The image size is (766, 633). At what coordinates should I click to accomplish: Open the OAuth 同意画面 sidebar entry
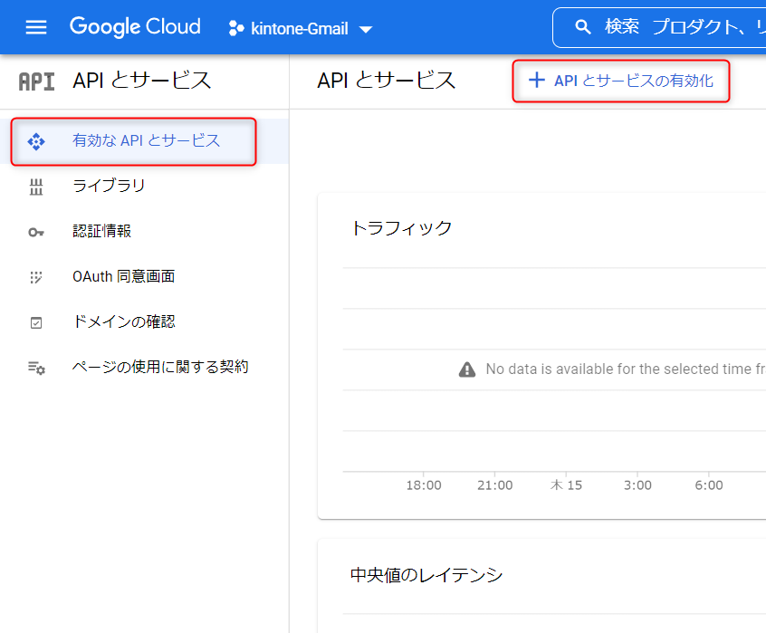(x=123, y=277)
